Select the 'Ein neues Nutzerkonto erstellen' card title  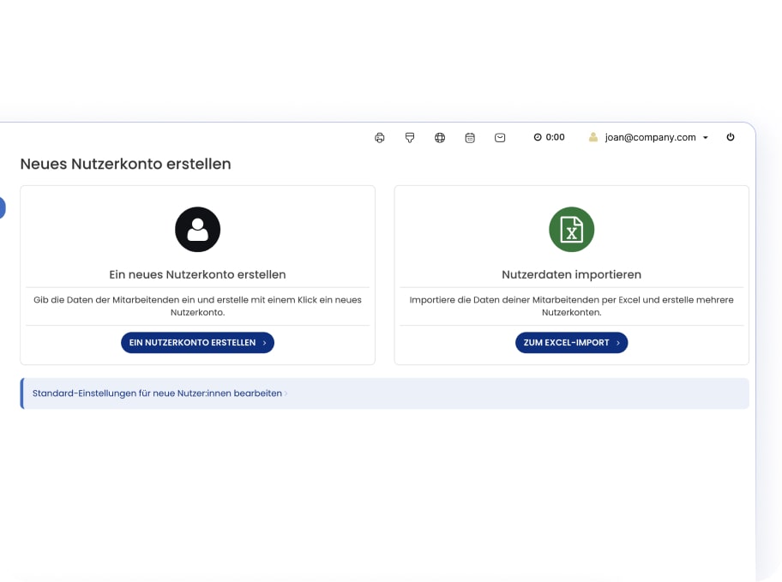point(197,274)
